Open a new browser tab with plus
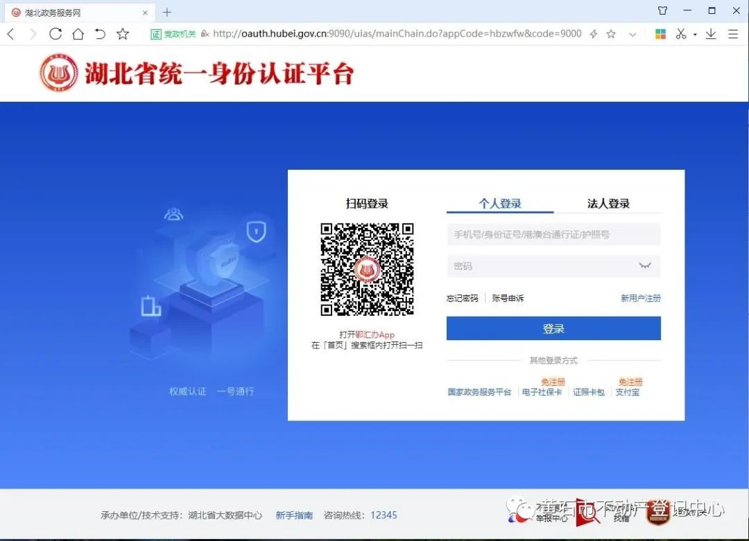Screen dimensions: 749x541 166,12
